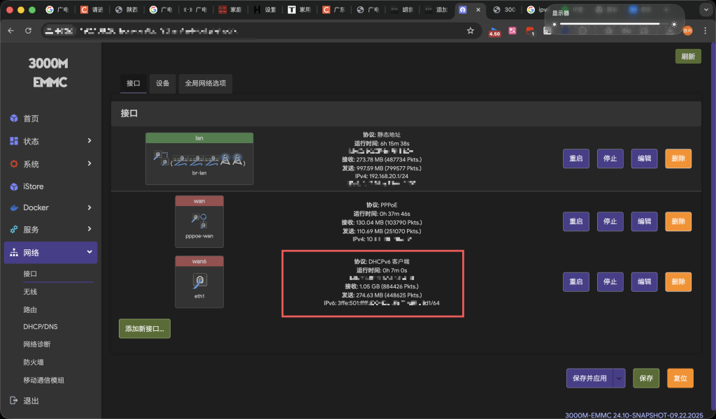Image resolution: width=716 pixels, height=419 pixels.
Task: Switch to the 设备 tab
Action: (163, 83)
